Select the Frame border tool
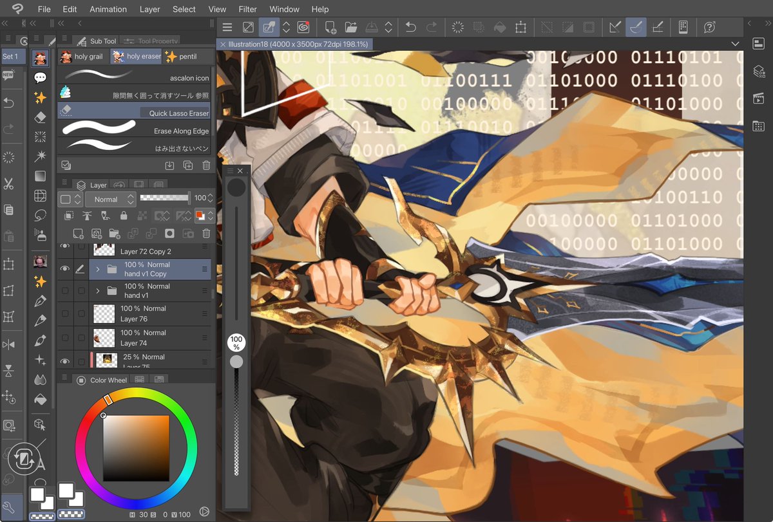The width and height of the screenshot is (773, 522). pyautogui.click(x=40, y=195)
